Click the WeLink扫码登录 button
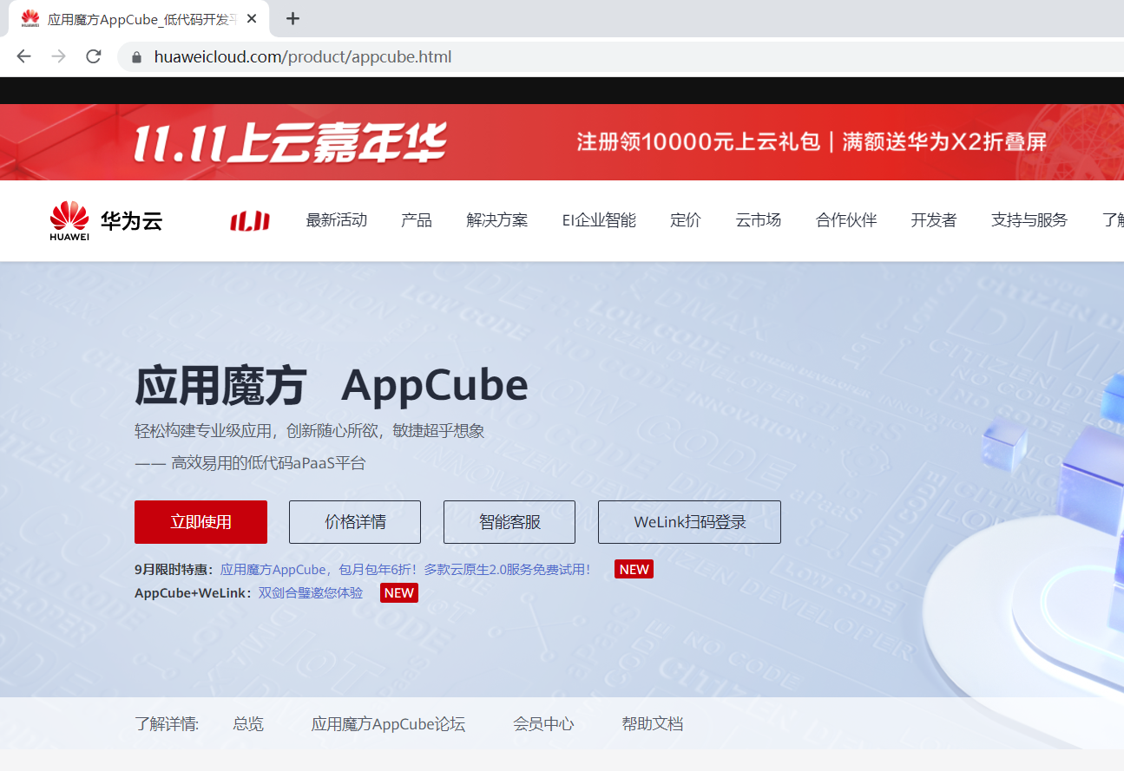The width and height of the screenshot is (1124, 771). pyautogui.click(x=689, y=522)
